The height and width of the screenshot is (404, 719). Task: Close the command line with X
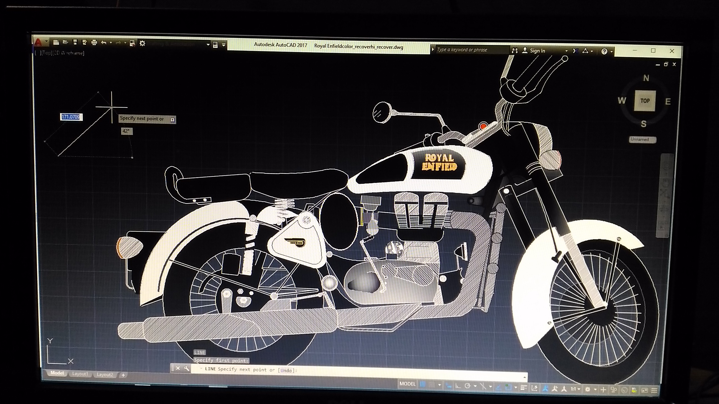[178, 368]
